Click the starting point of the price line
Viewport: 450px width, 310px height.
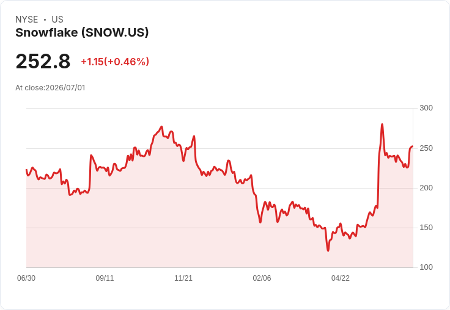tap(27, 170)
